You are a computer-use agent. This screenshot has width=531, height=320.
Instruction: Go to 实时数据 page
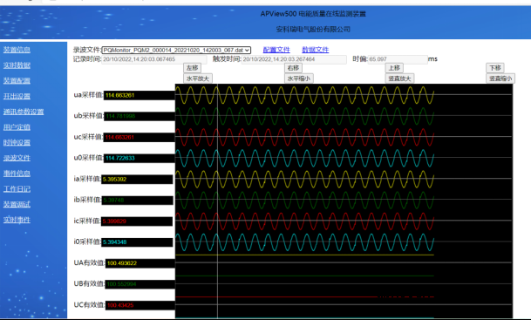(x=17, y=65)
